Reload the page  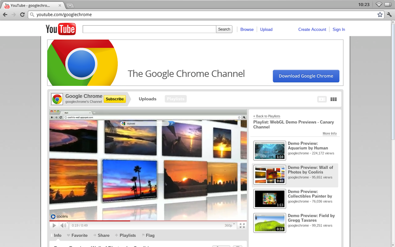23,15
